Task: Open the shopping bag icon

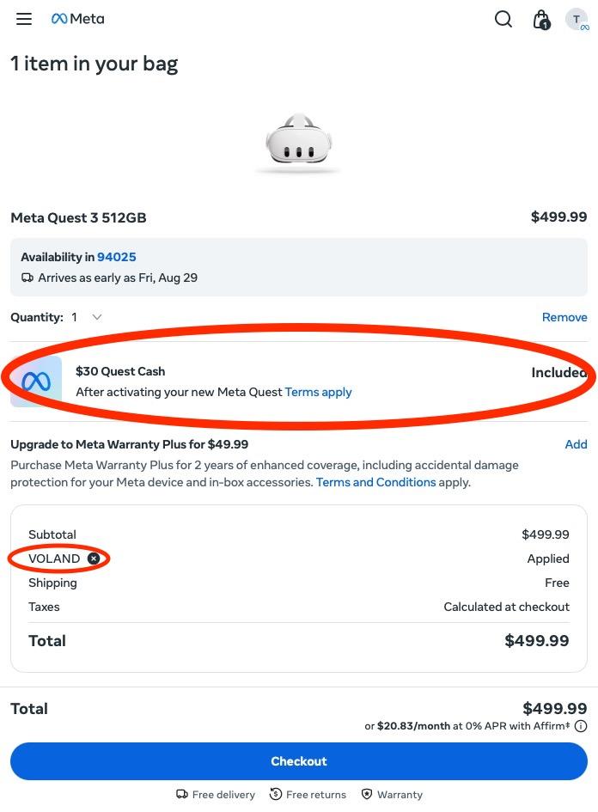Action: tap(541, 19)
